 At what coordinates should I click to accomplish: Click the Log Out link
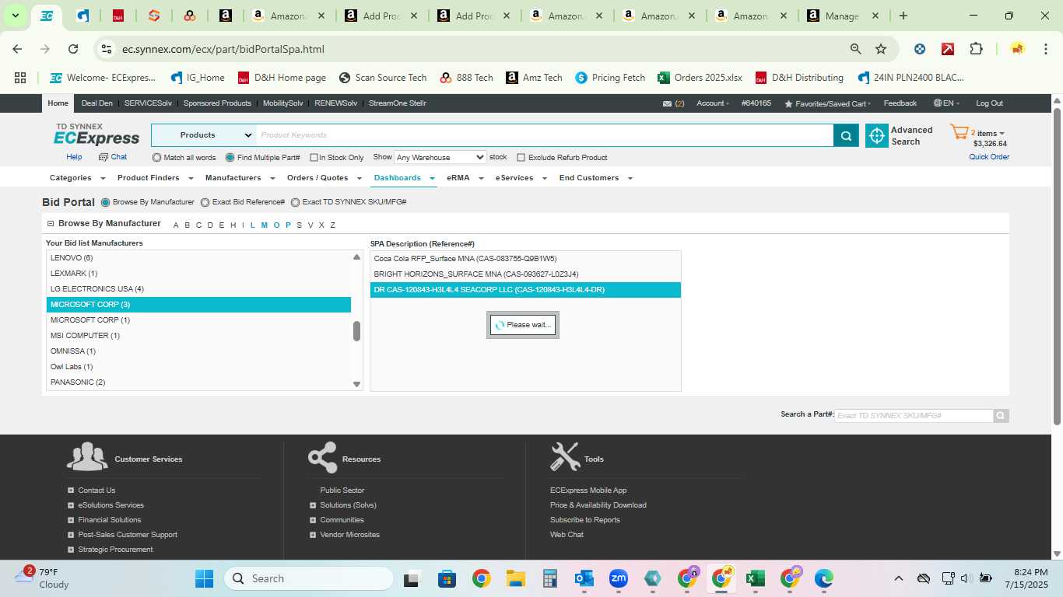pyautogui.click(x=989, y=103)
